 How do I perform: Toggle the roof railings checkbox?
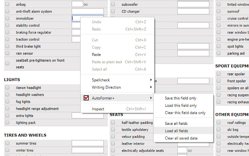(219, 122)
